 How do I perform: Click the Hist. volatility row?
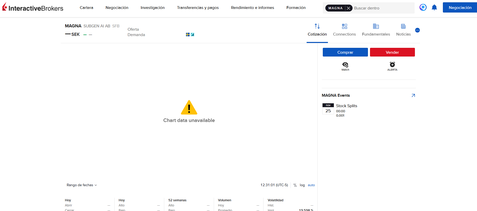290,205
